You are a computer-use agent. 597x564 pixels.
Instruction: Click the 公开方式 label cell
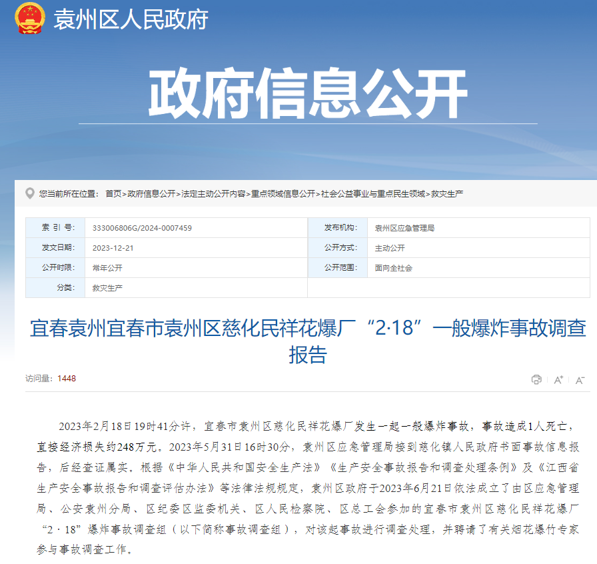pos(338,248)
